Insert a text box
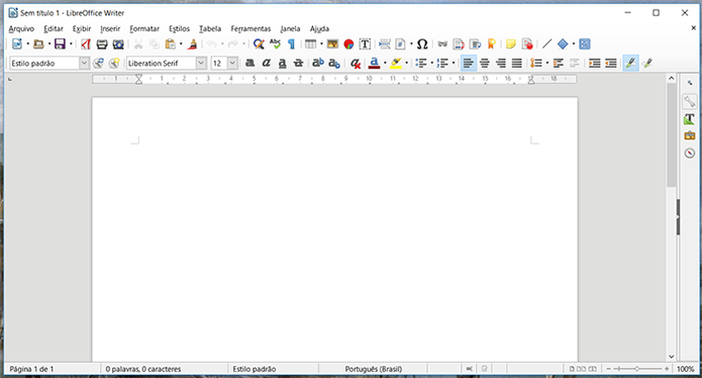The height and width of the screenshot is (378, 702). click(x=365, y=44)
